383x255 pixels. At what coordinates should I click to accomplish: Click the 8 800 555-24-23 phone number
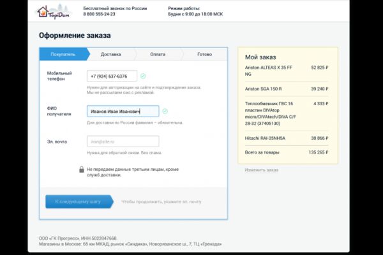(x=99, y=14)
